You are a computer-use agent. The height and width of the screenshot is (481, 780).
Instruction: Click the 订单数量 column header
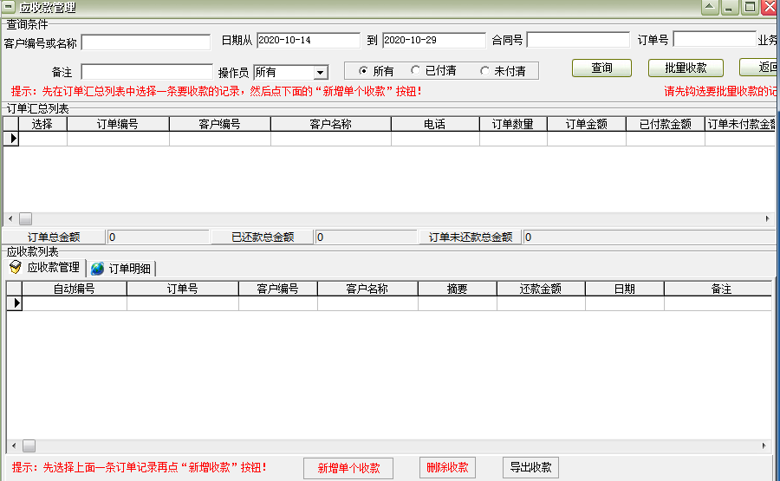[513, 124]
